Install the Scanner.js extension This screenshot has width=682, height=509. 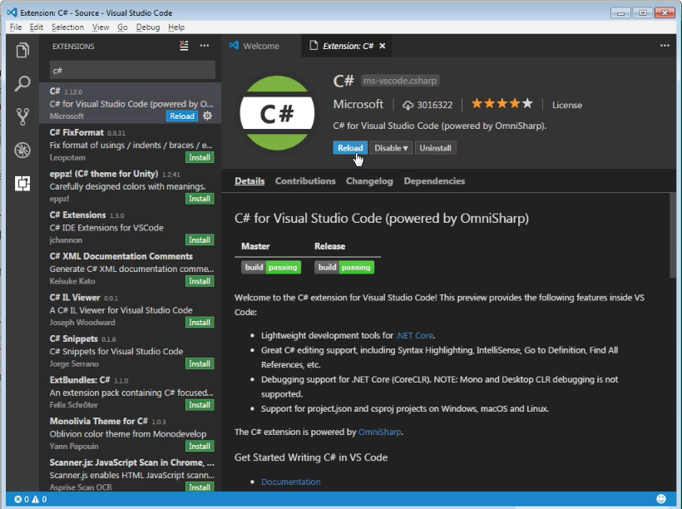[x=200, y=487]
